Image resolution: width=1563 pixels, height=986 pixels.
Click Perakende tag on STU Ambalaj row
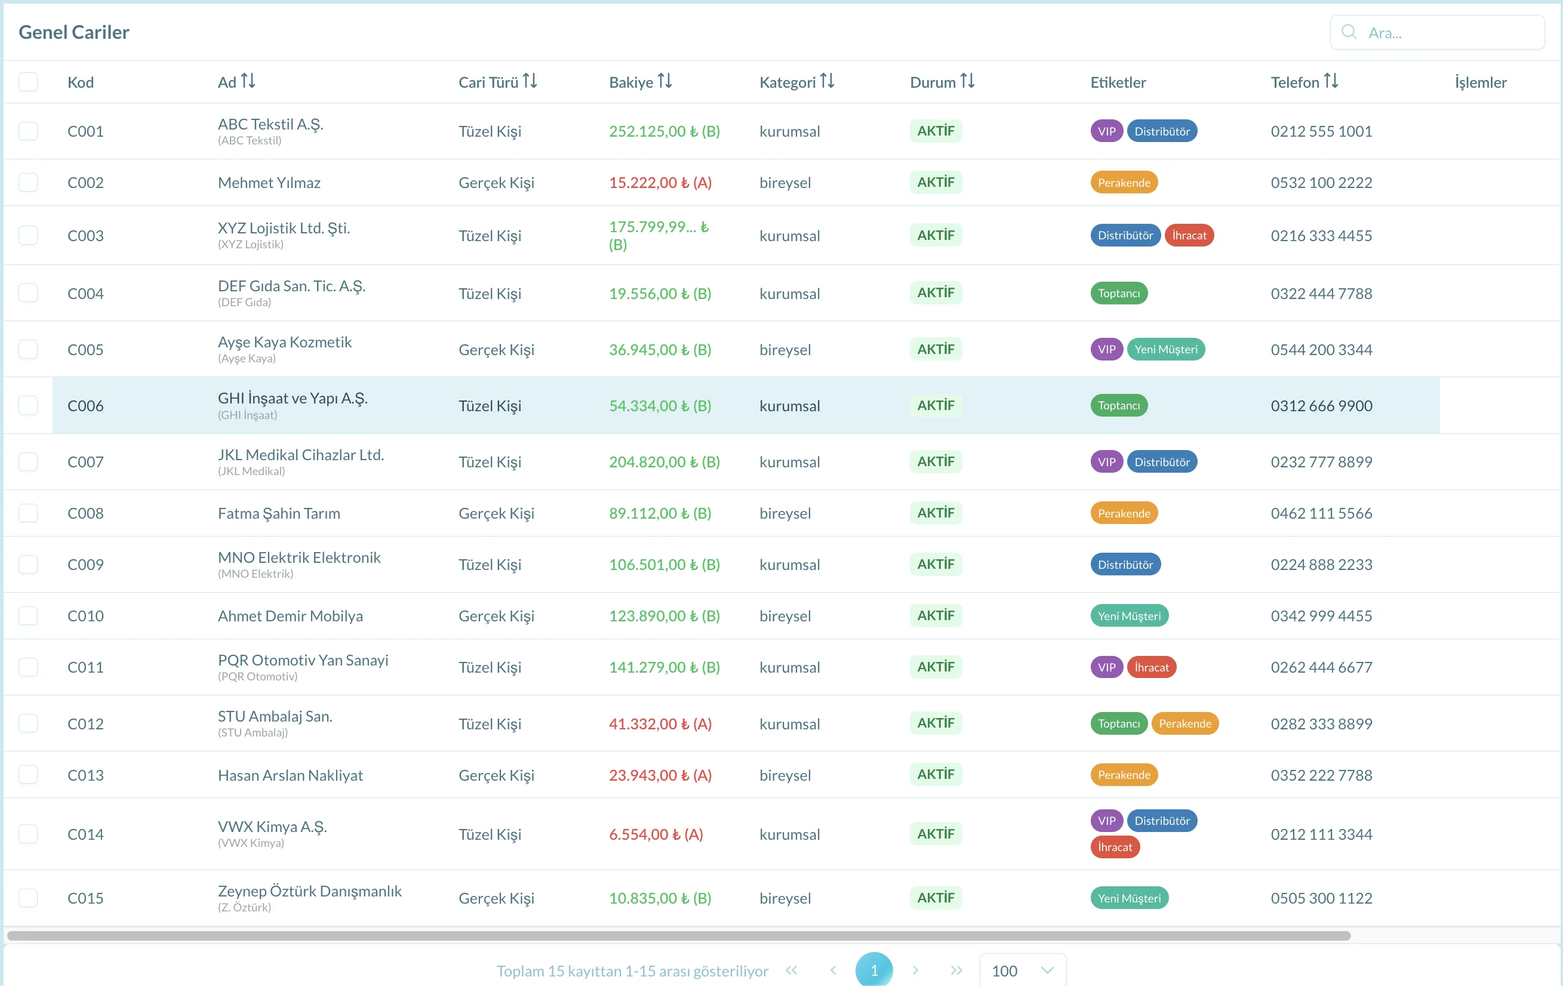click(1184, 723)
